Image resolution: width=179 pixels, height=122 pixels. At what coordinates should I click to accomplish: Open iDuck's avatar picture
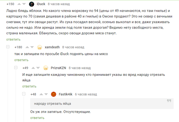coord(32,4)
